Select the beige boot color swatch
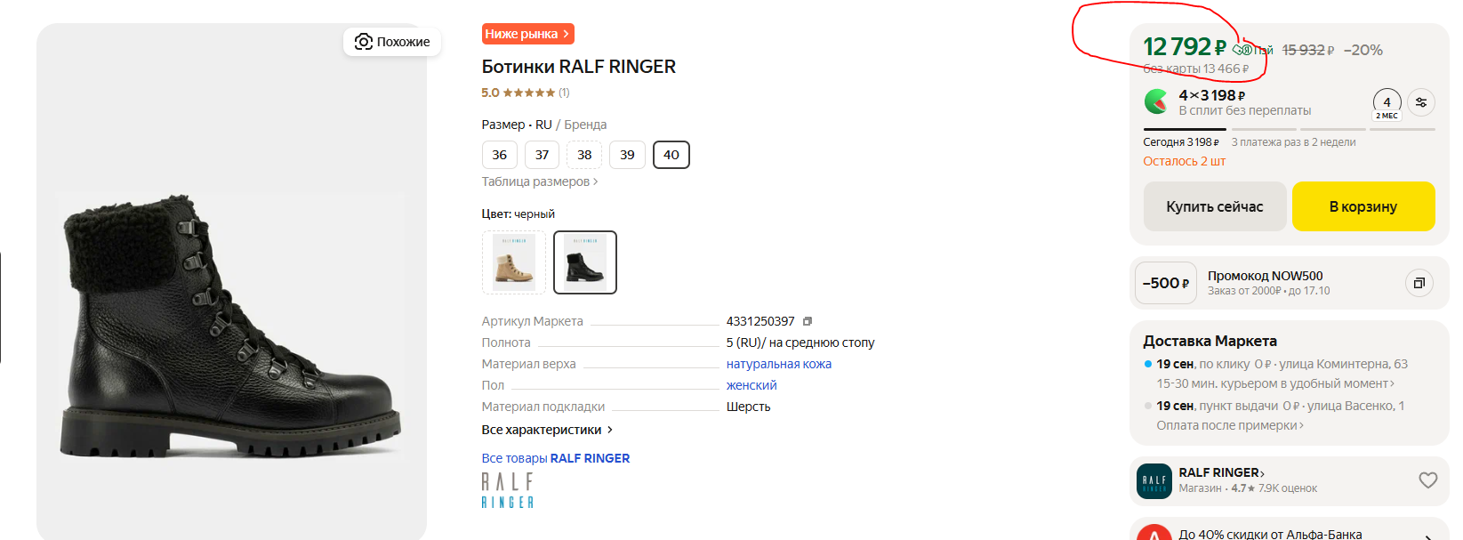 514,262
